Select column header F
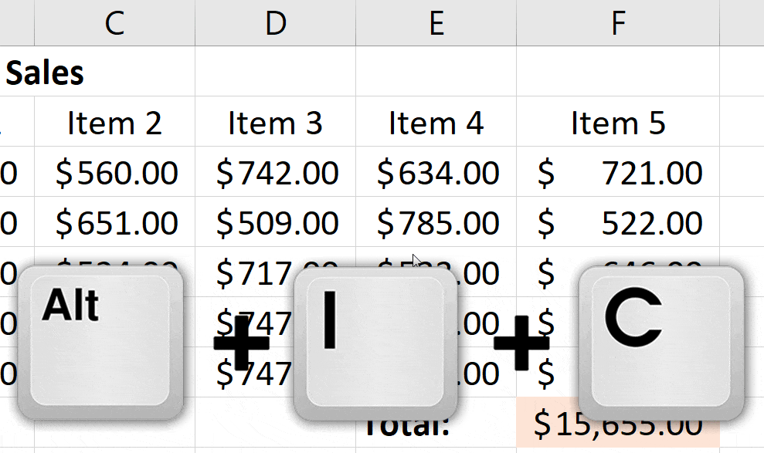Screen dimensions: 764x453 [617, 22]
